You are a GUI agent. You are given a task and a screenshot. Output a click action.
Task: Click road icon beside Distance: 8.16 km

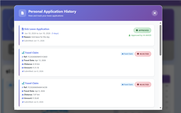(23, 64)
